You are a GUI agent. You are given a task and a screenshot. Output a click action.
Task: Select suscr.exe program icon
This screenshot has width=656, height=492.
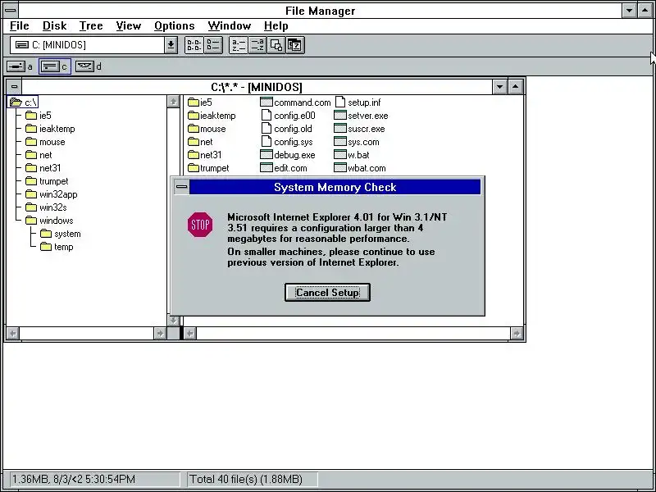click(x=340, y=129)
